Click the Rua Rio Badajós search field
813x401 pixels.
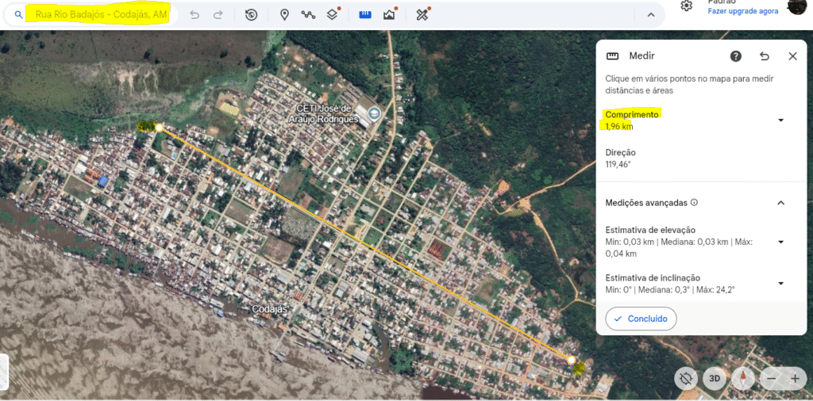point(102,15)
